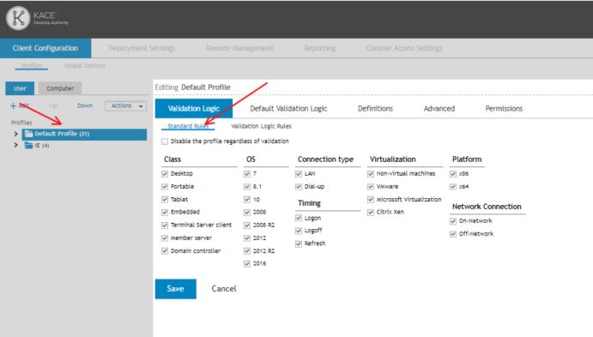Toggle the Embedded class checkbox
The width and height of the screenshot is (593, 337).
pos(165,213)
